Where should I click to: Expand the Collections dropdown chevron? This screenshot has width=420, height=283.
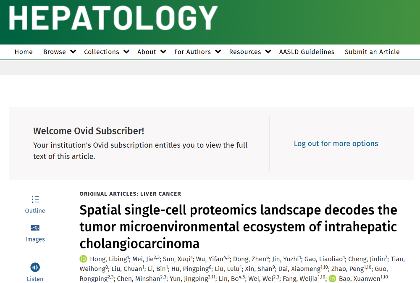pos(126,52)
